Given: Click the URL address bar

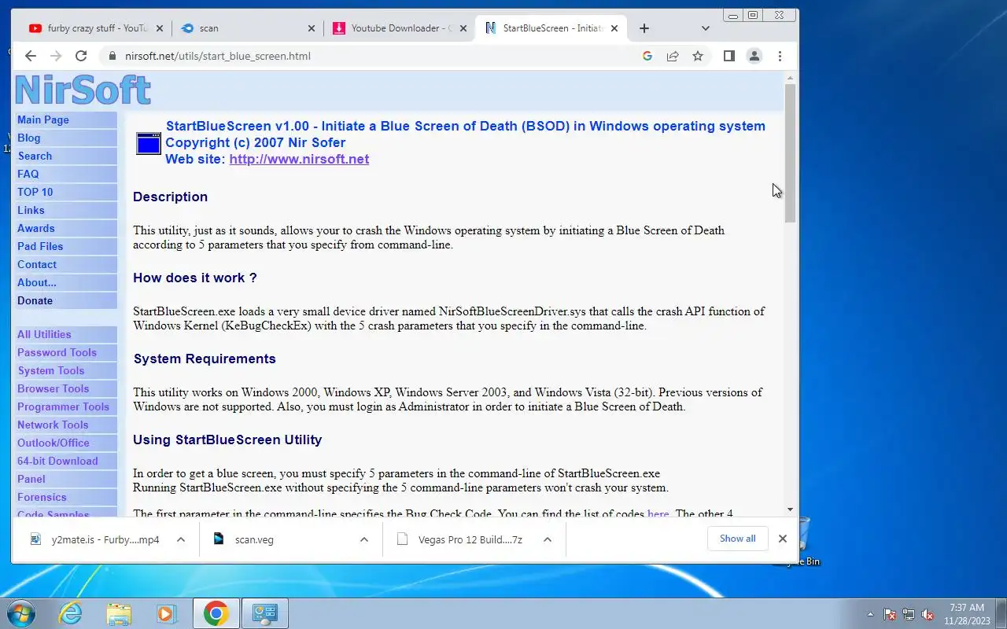Looking at the screenshot, I should 370,56.
